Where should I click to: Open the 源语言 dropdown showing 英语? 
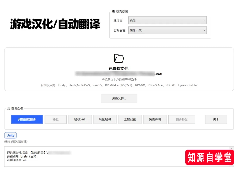[167, 20]
